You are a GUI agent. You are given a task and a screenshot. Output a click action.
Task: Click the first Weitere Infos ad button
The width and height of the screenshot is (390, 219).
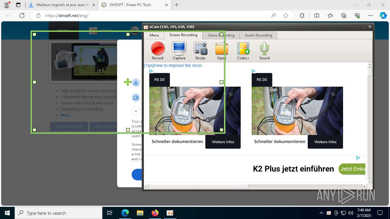coord(223,142)
